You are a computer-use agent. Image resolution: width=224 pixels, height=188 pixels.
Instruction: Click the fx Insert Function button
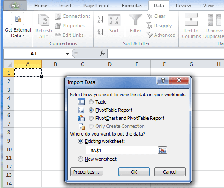(102, 53)
